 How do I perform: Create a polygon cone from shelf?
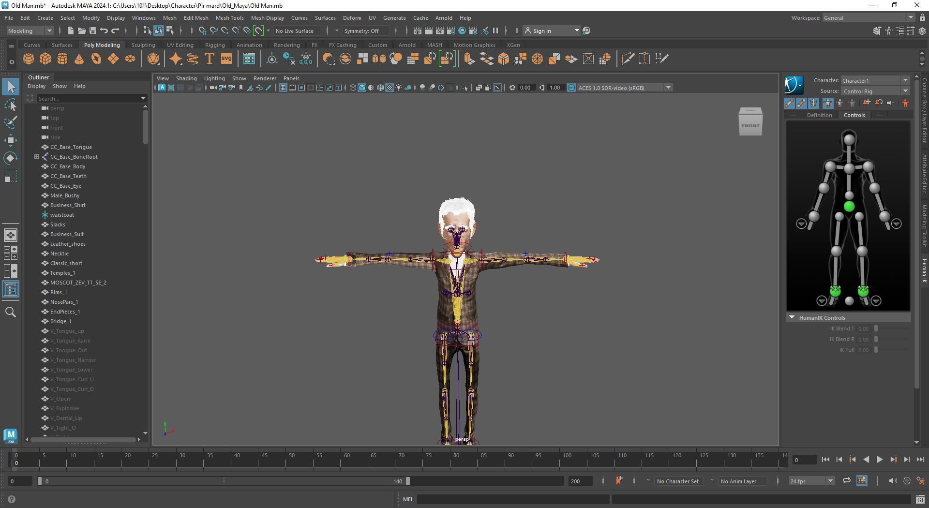(79, 59)
